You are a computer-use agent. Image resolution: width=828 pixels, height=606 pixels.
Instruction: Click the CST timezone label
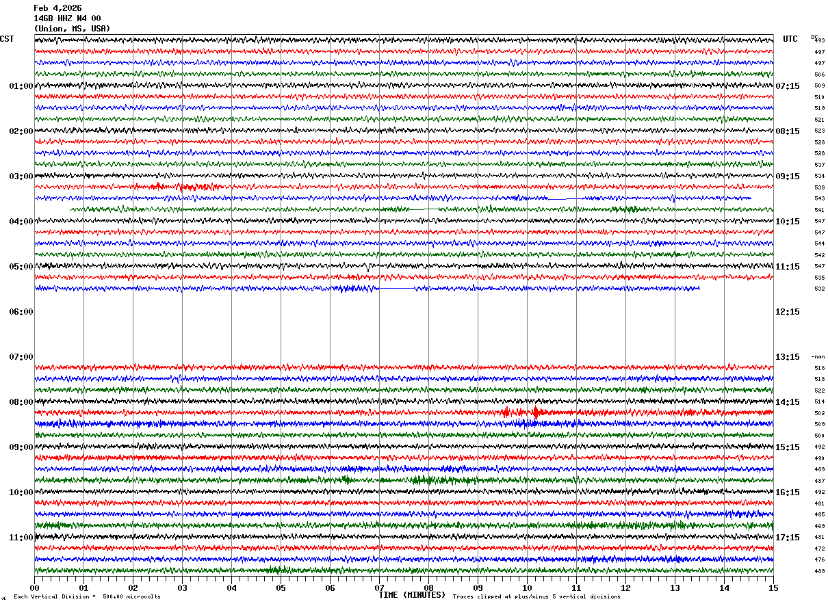(x=7, y=39)
